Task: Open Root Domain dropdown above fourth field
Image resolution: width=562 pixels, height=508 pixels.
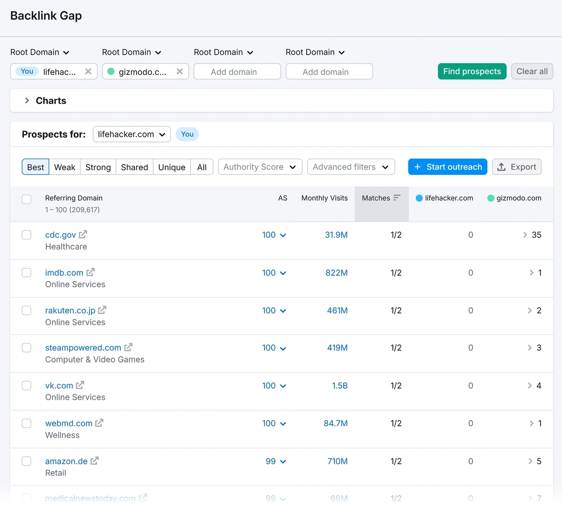Action: [315, 52]
